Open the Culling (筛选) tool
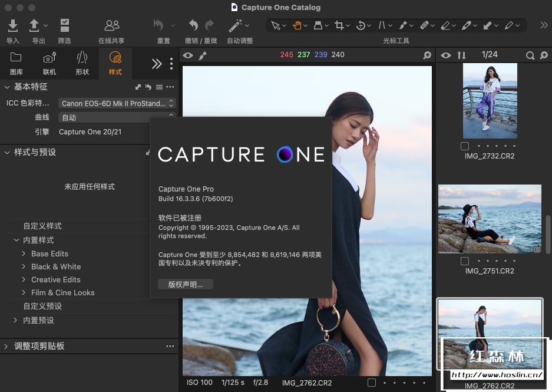552x392 pixels. coord(64,25)
